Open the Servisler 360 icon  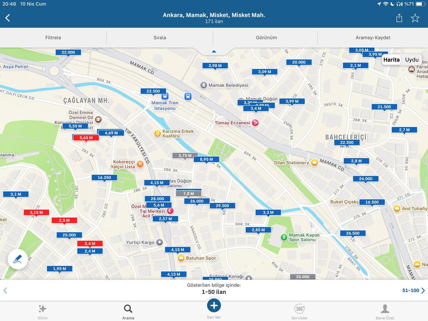point(300,309)
